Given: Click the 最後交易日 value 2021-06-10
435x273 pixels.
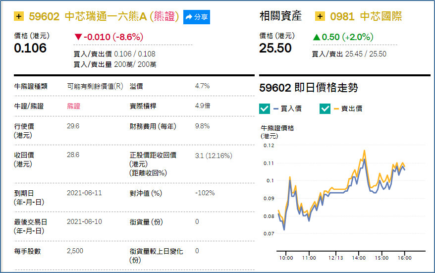Looking at the screenshot, I should coord(84,221).
